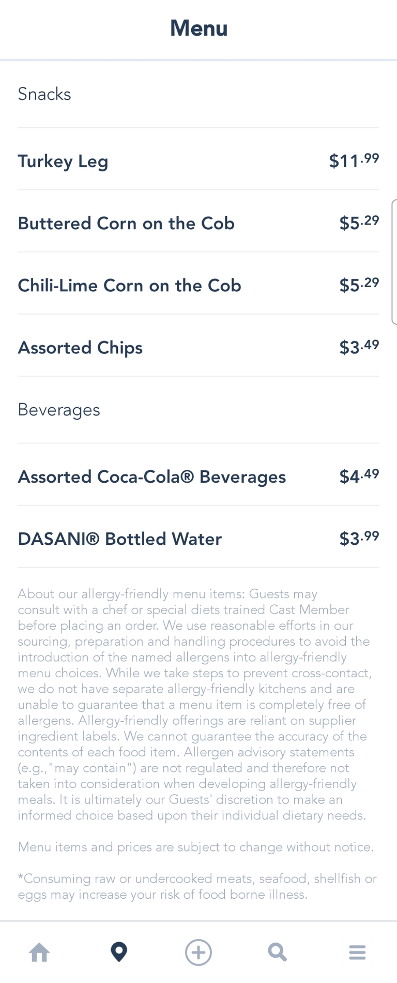Choose DASANI Bottled Water
Image resolution: width=397 pixels, height=983 pixels.
click(119, 539)
